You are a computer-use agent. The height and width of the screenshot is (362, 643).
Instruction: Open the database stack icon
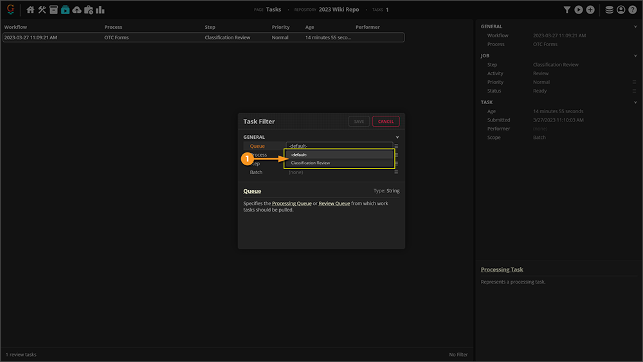tap(609, 10)
